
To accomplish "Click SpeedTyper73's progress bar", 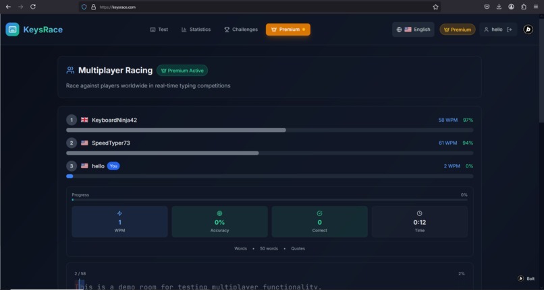I will (269, 153).
